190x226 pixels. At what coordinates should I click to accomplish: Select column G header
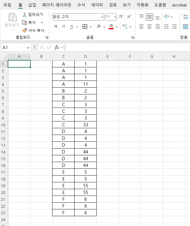click(x=152, y=57)
